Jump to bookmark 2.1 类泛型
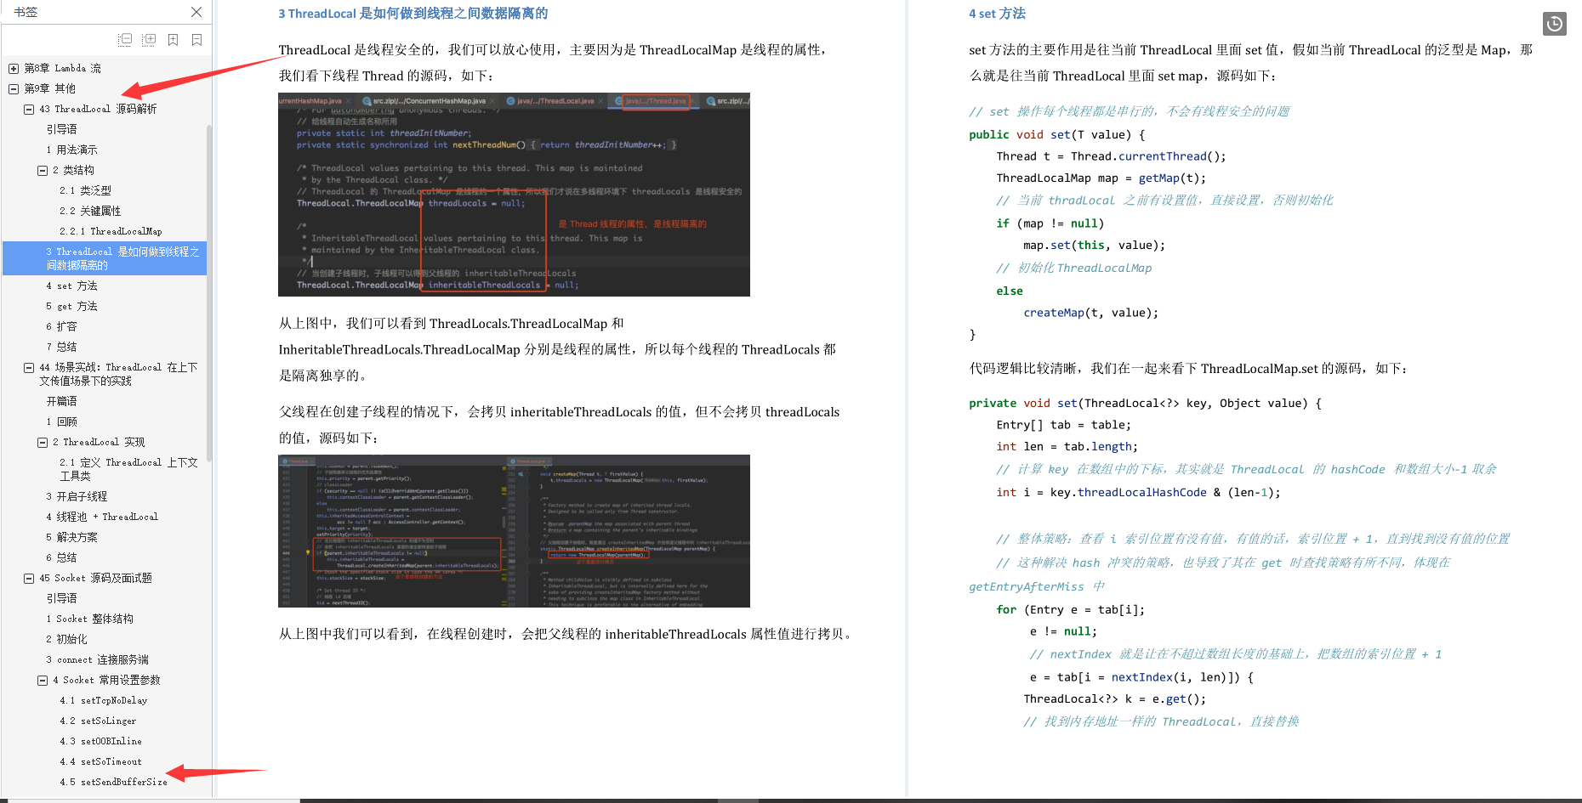Viewport: 1582px width, 803px height. [x=85, y=190]
